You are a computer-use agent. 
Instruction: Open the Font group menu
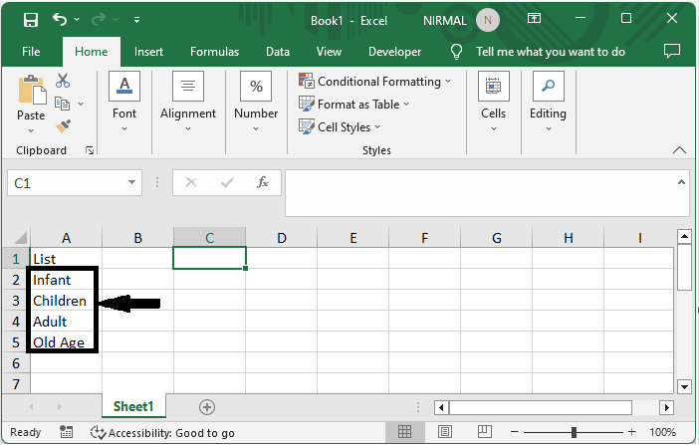(124, 102)
